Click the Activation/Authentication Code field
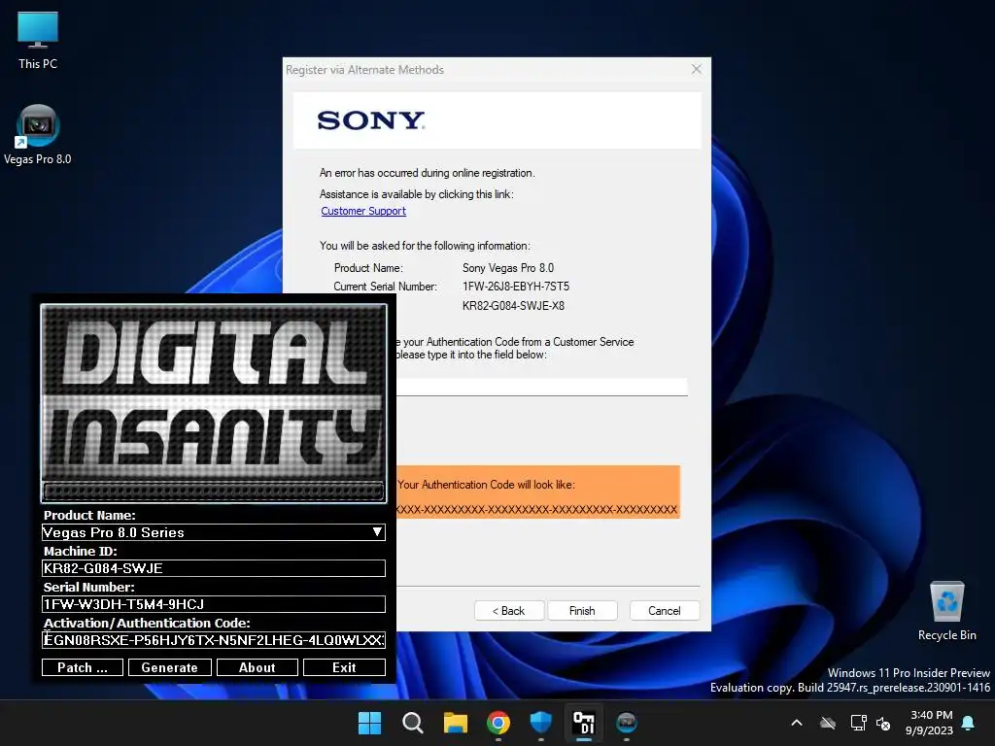The height and width of the screenshot is (746, 995). [213, 640]
